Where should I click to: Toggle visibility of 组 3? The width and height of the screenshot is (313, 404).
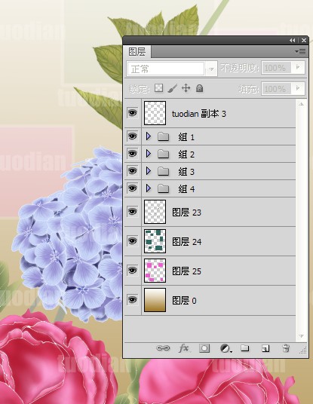point(133,170)
